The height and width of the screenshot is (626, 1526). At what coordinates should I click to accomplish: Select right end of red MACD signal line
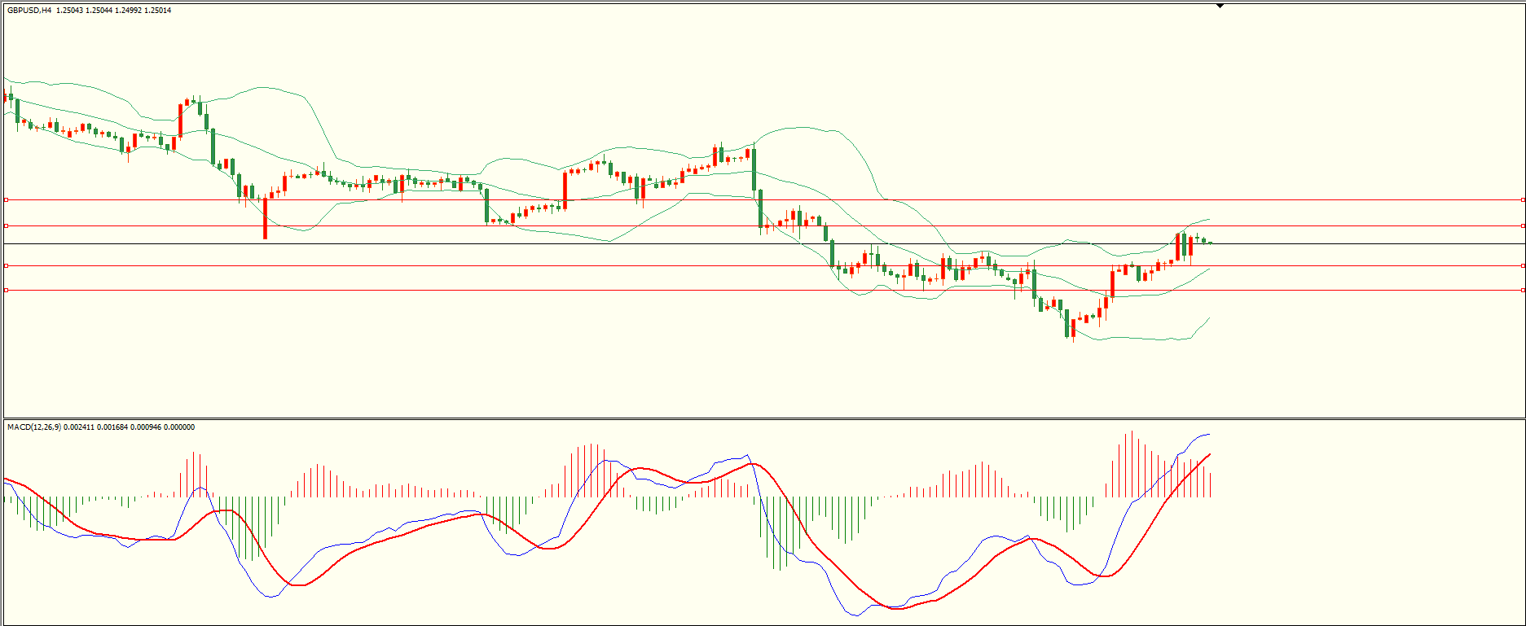(1210, 454)
